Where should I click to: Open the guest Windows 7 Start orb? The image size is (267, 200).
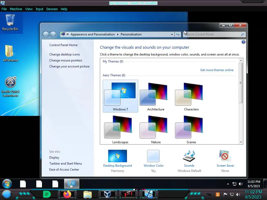tap(7, 184)
